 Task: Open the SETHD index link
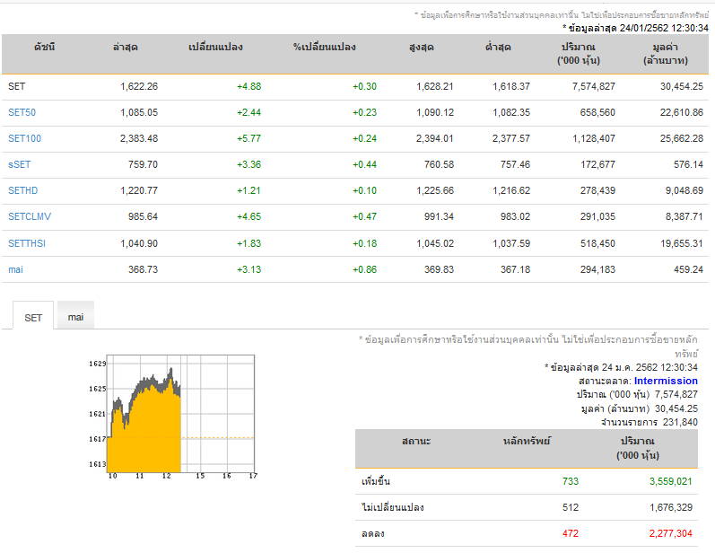coord(22,190)
